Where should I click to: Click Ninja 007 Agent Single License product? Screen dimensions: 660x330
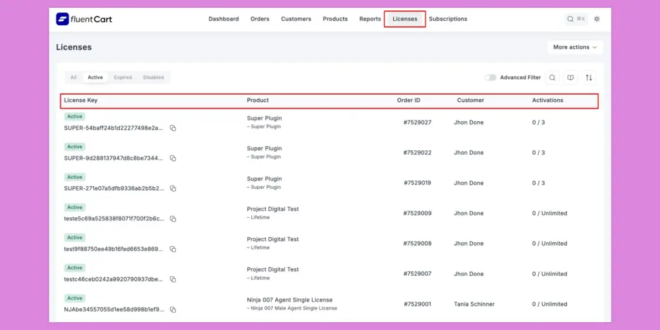pyautogui.click(x=289, y=300)
